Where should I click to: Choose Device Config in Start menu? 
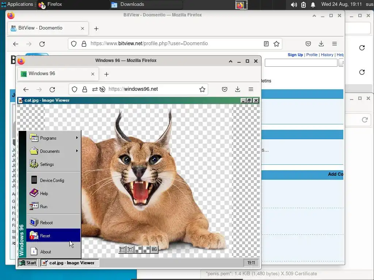(x=53, y=180)
